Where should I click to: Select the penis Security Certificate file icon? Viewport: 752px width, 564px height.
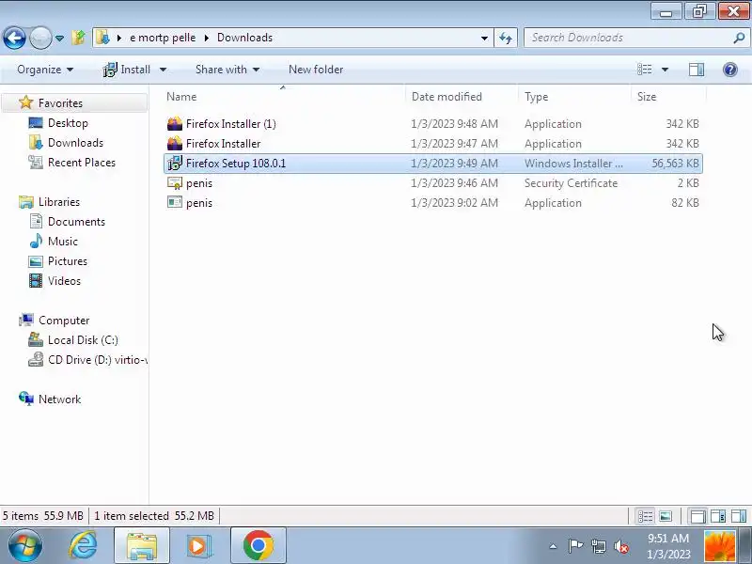click(x=175, y=183)
